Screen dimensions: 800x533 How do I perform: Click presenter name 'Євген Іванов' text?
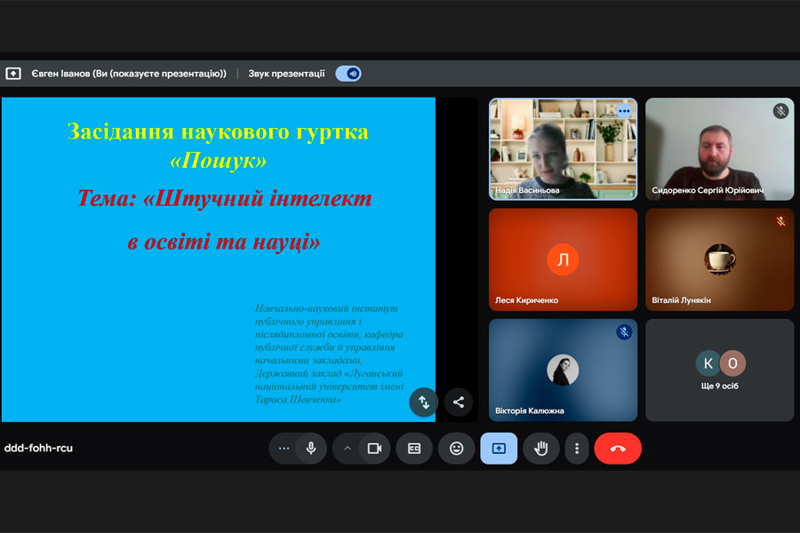pyautogui.click(x=60, y=74)
